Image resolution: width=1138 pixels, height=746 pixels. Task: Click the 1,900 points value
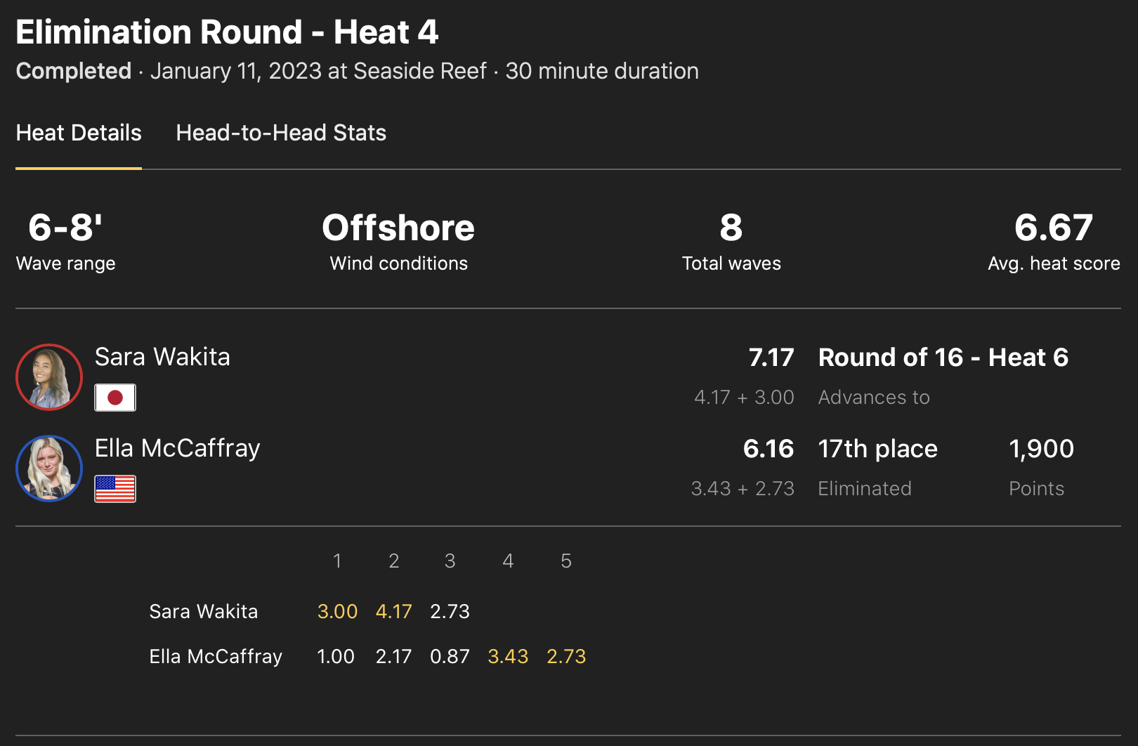[1041, 449]
